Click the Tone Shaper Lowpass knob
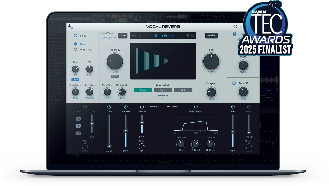329x186 pixels. click(210, 144)
